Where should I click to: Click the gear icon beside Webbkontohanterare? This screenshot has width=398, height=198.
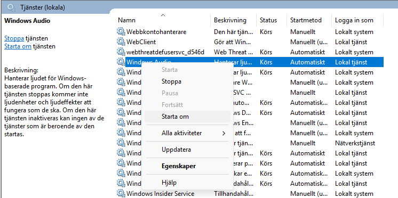(x=121, y=31)
